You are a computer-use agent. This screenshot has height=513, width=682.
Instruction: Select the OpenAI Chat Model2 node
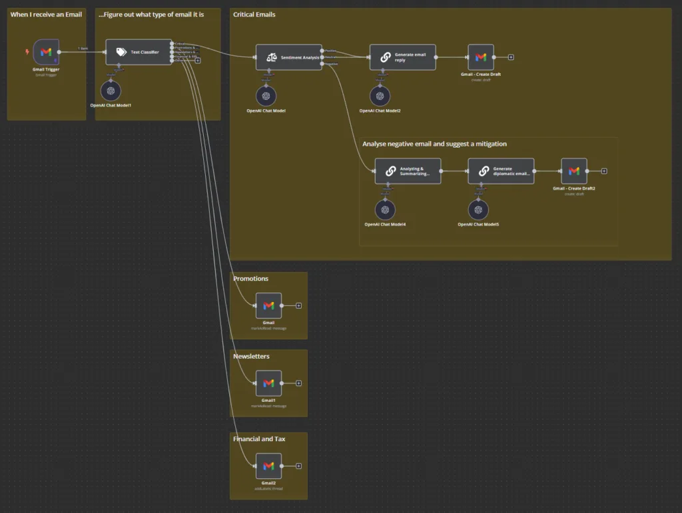click(x=380, y=96)
